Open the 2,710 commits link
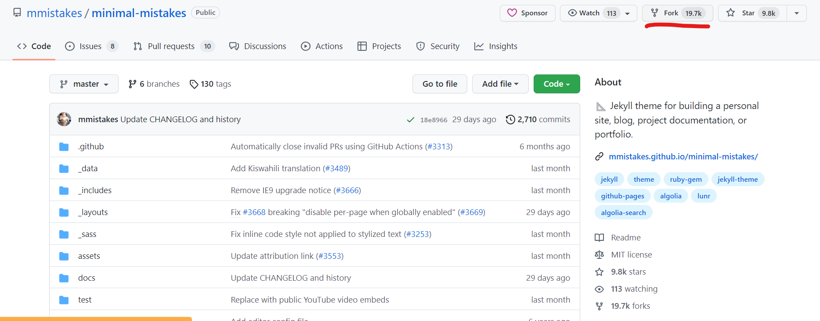 coord(538,120)
